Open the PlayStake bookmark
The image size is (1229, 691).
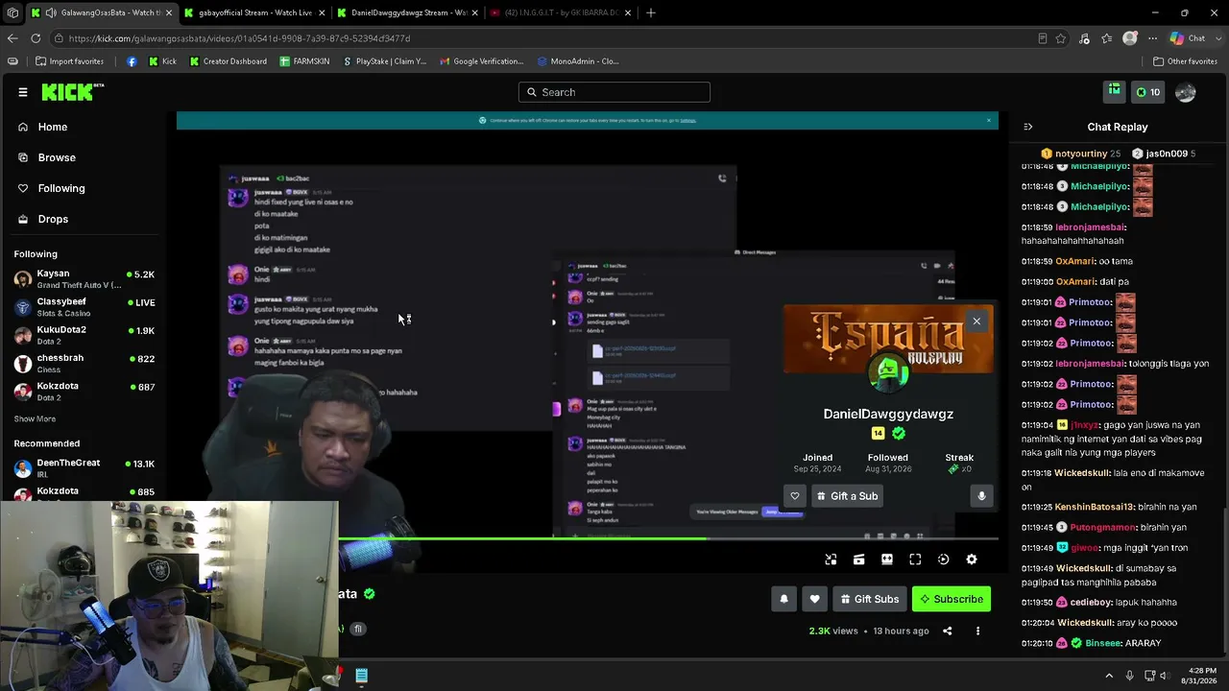click(x=384, y=61)
